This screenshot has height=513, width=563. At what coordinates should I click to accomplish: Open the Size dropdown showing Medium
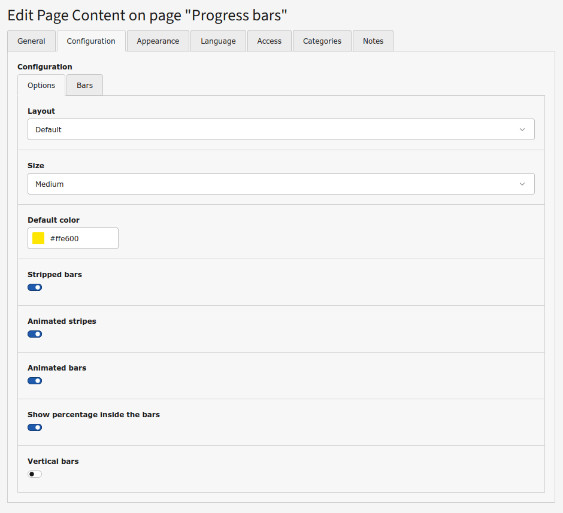(281, 184)
